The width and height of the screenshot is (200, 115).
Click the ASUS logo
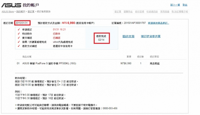[11, 5]
